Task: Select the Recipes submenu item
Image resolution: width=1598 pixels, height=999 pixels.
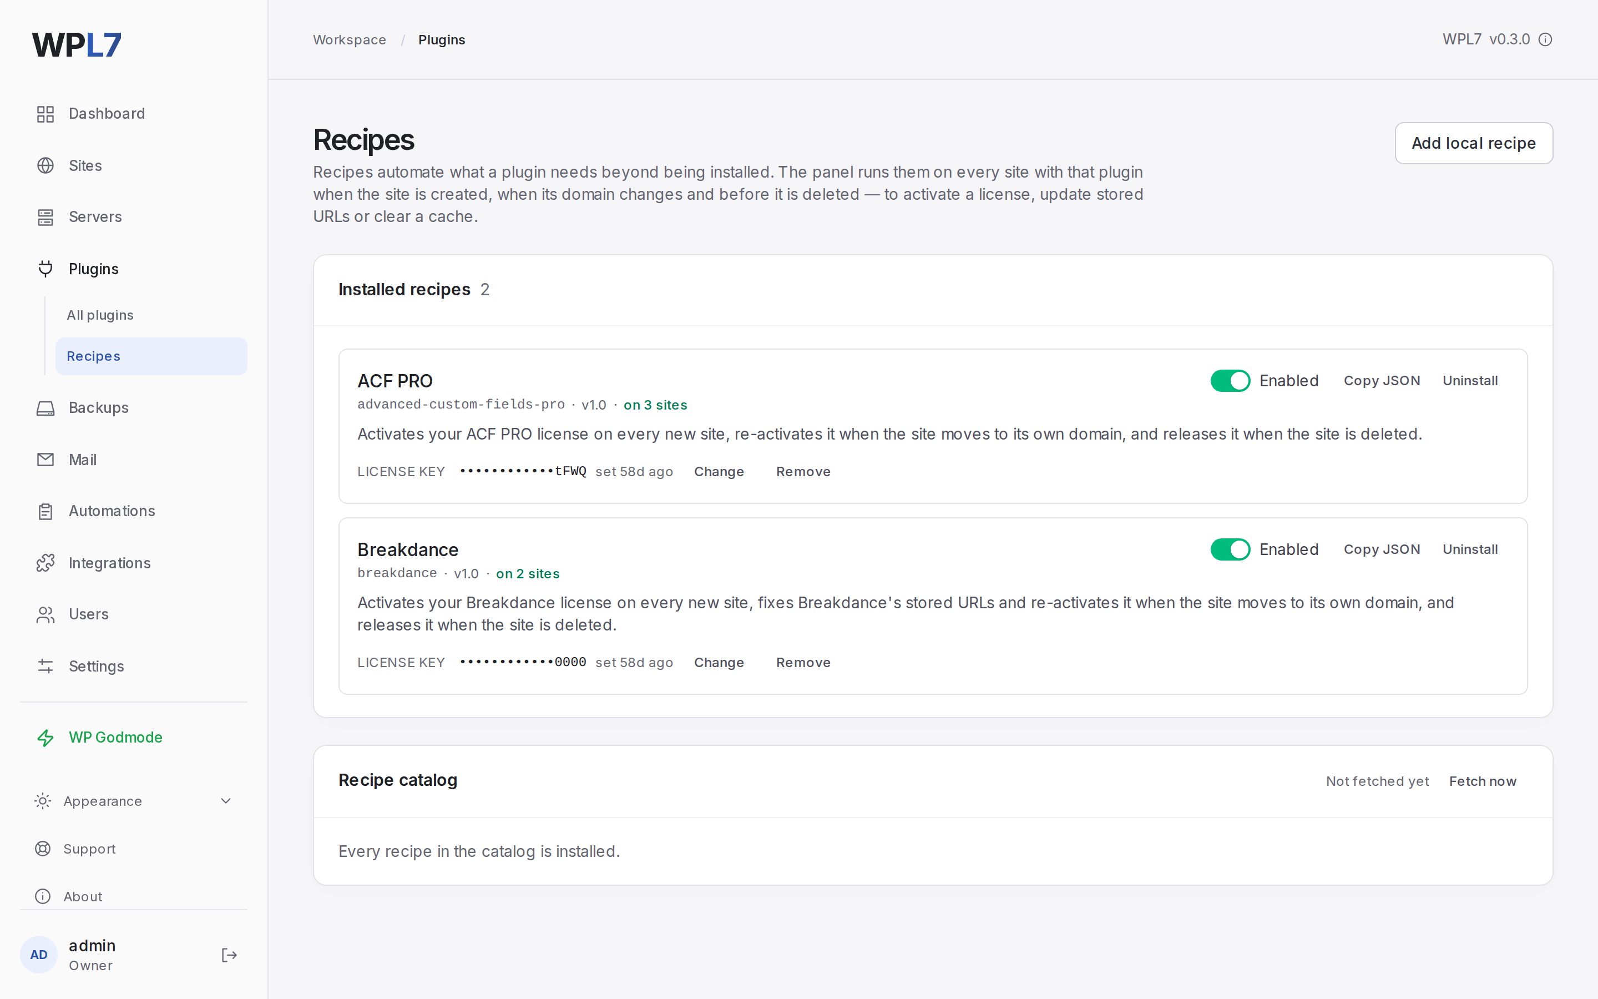Action: click(151, 356)
